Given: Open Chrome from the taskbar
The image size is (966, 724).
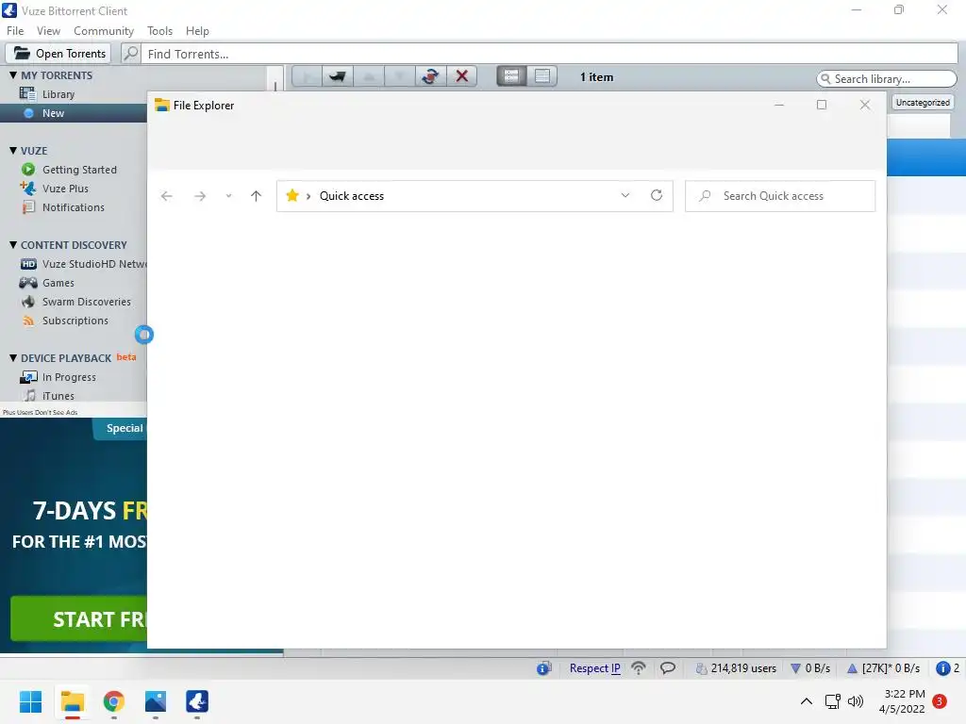Looking at the screenshot, I should [113, 701].
